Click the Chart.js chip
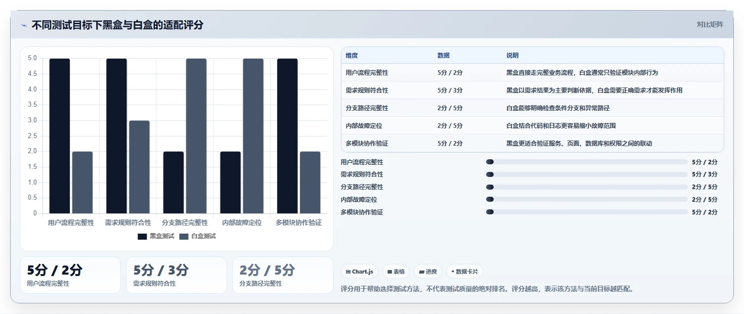The height and width of the screenshot is (314, 744). point(360,272)
